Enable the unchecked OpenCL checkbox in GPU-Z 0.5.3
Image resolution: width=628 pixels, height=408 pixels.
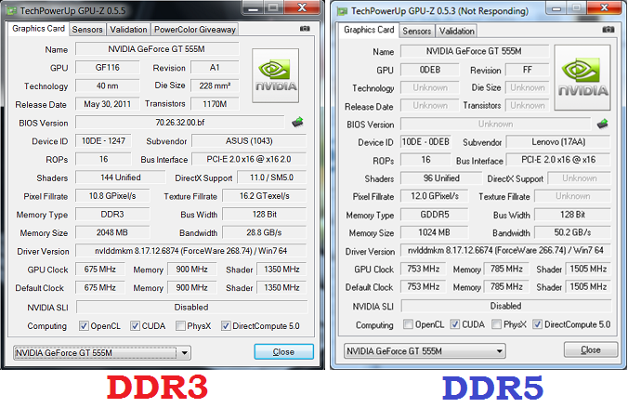click(x=409, y=324)
